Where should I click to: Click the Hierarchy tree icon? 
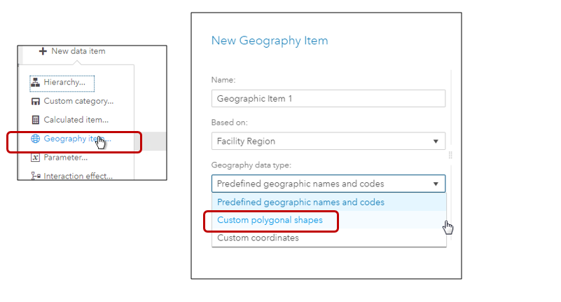click(35, 82)
